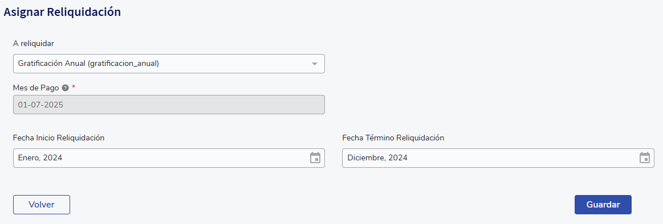
Task: Go back using the Volver button
Action: 42,205
